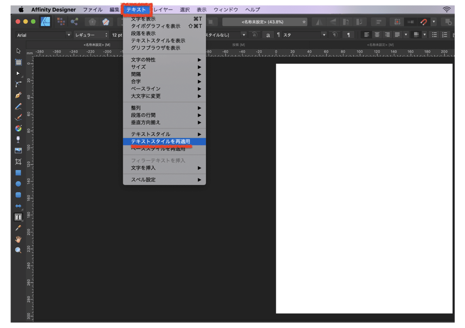The image size is (465, 328).
Task: Choose グリフブラウザを表示 menu item
Action: 164,48
